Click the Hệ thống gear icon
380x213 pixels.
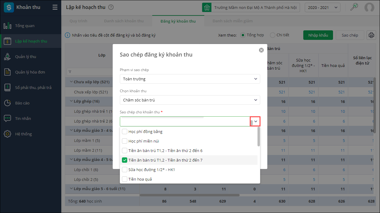coord(7,134)
